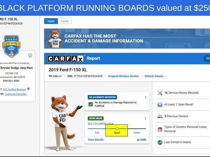
Task: Click the Good Value green badge
Action: 96,118
